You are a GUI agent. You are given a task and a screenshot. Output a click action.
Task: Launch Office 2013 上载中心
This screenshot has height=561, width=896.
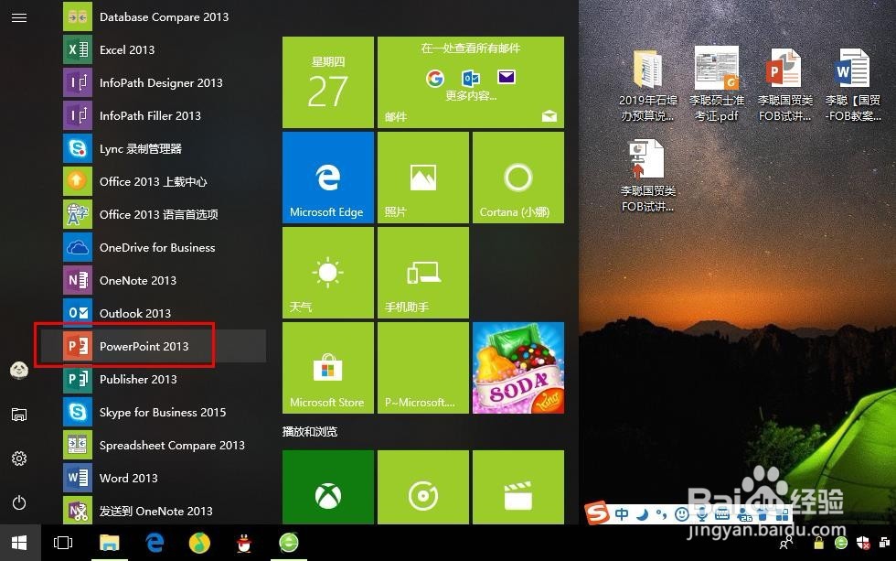(153, 181)
